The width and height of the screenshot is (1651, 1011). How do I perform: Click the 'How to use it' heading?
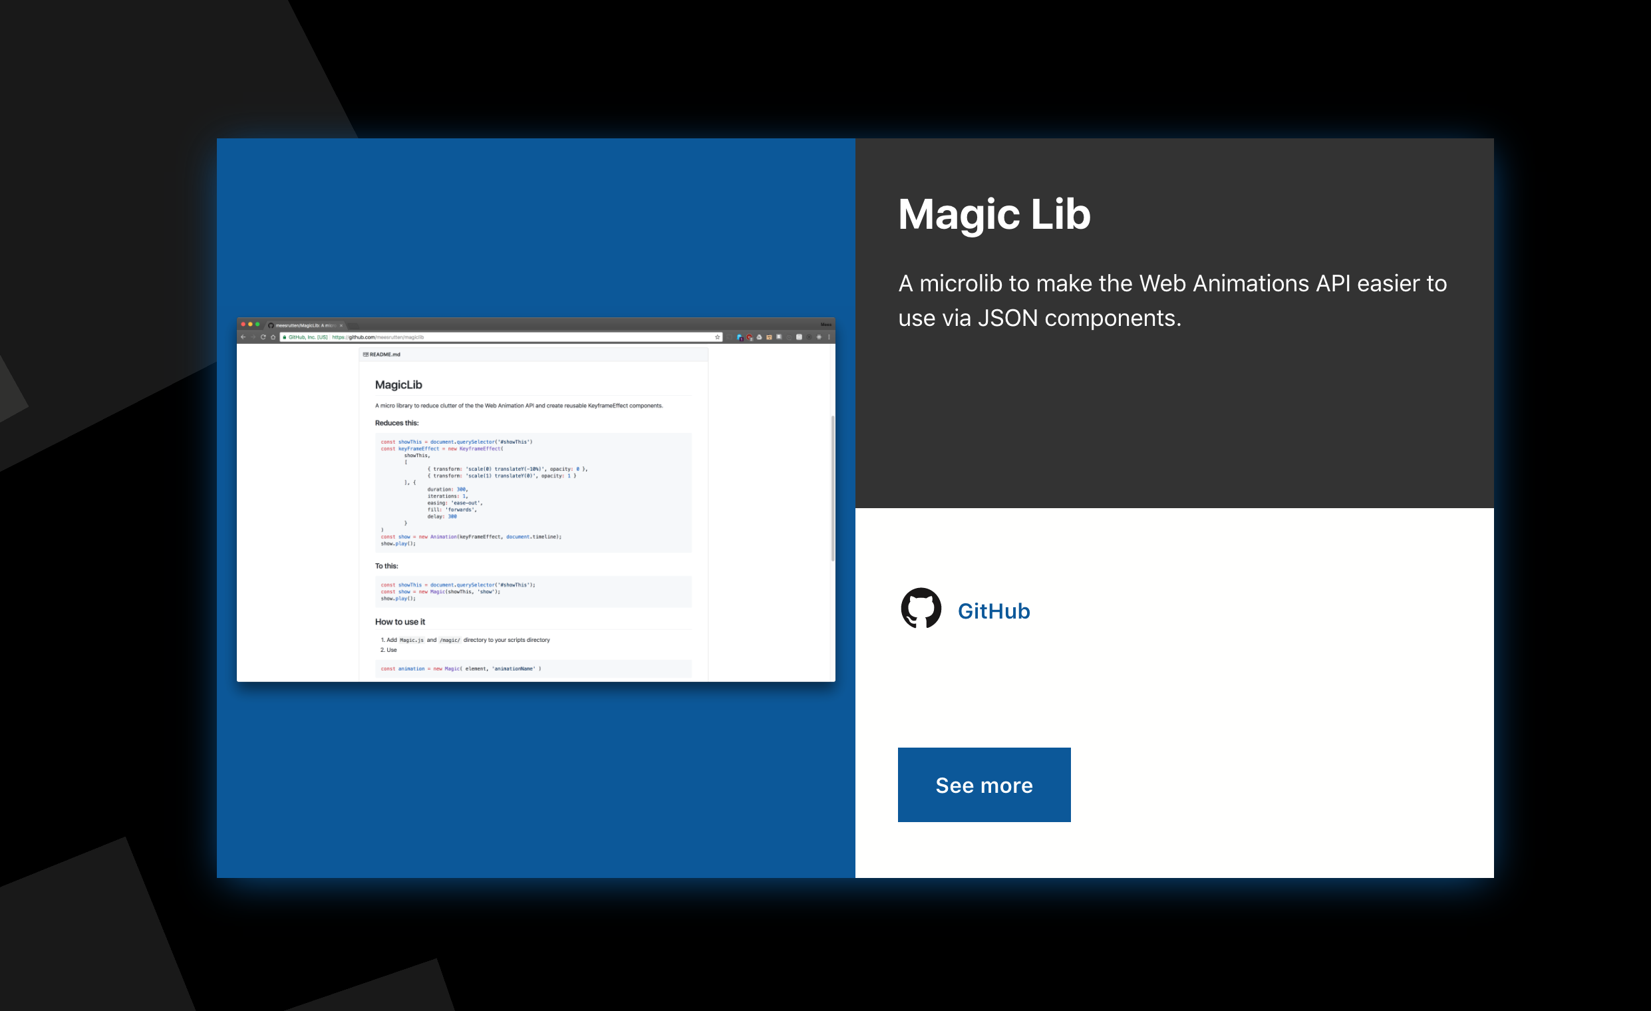400,622
